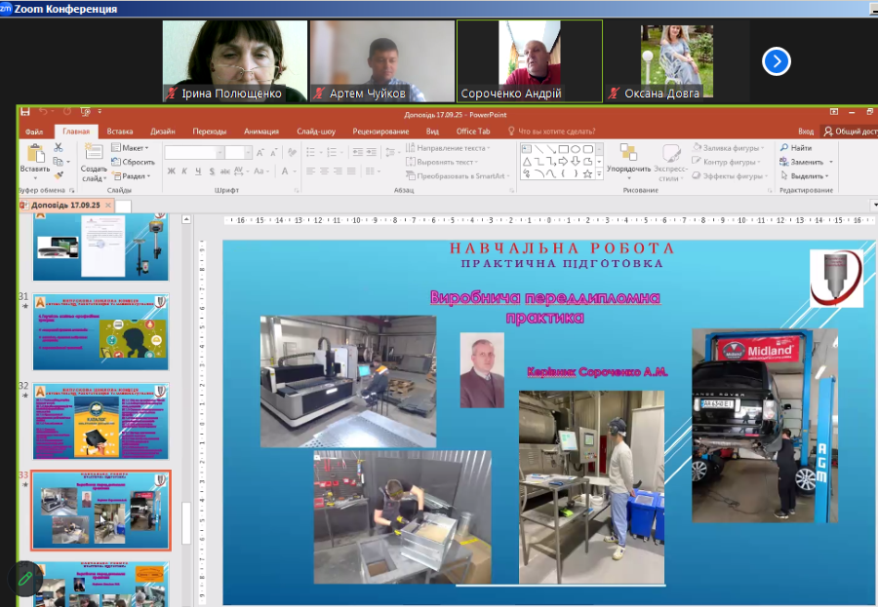Select slide 32 thumbnail in panel

(100, 421)
